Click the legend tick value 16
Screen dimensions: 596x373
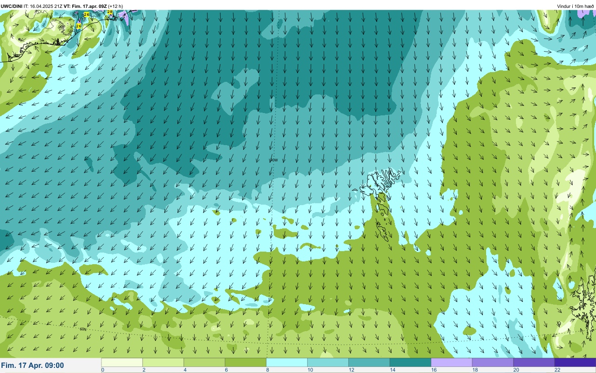tap(433, 370)
